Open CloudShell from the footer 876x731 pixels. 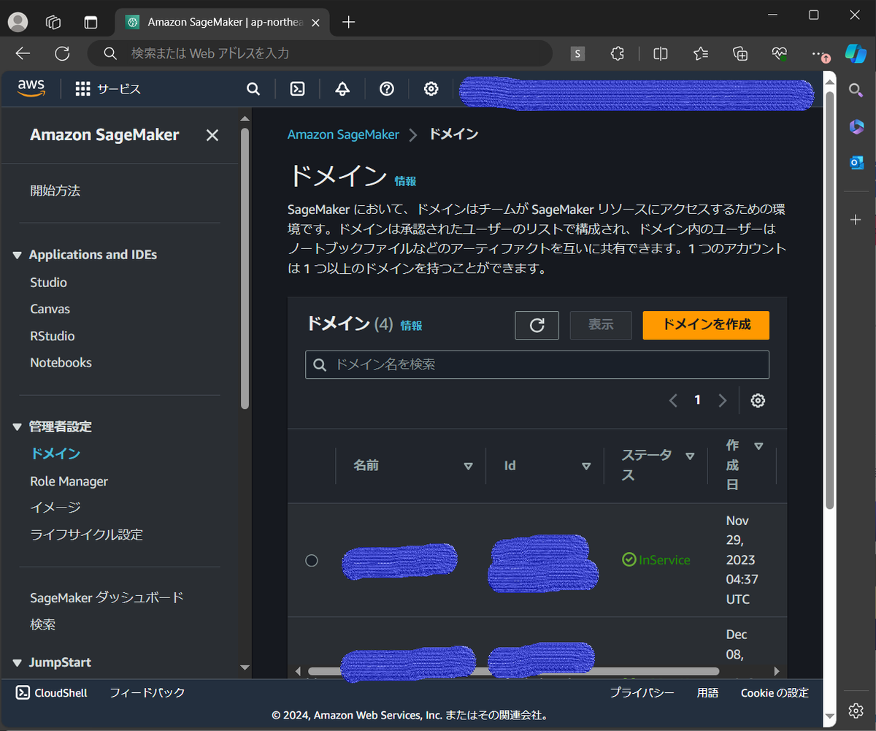coord(51,692)
